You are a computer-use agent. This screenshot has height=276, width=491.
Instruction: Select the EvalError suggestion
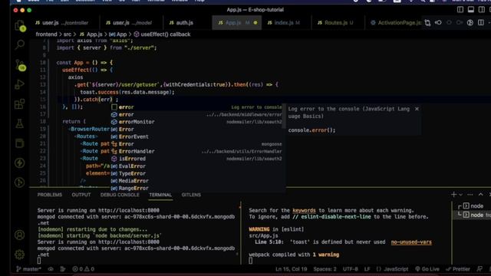pos(196,166)
